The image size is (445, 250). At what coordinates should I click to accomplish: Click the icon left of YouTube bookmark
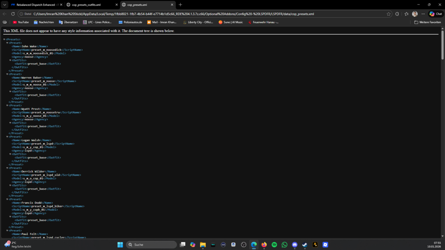[4, 22]
